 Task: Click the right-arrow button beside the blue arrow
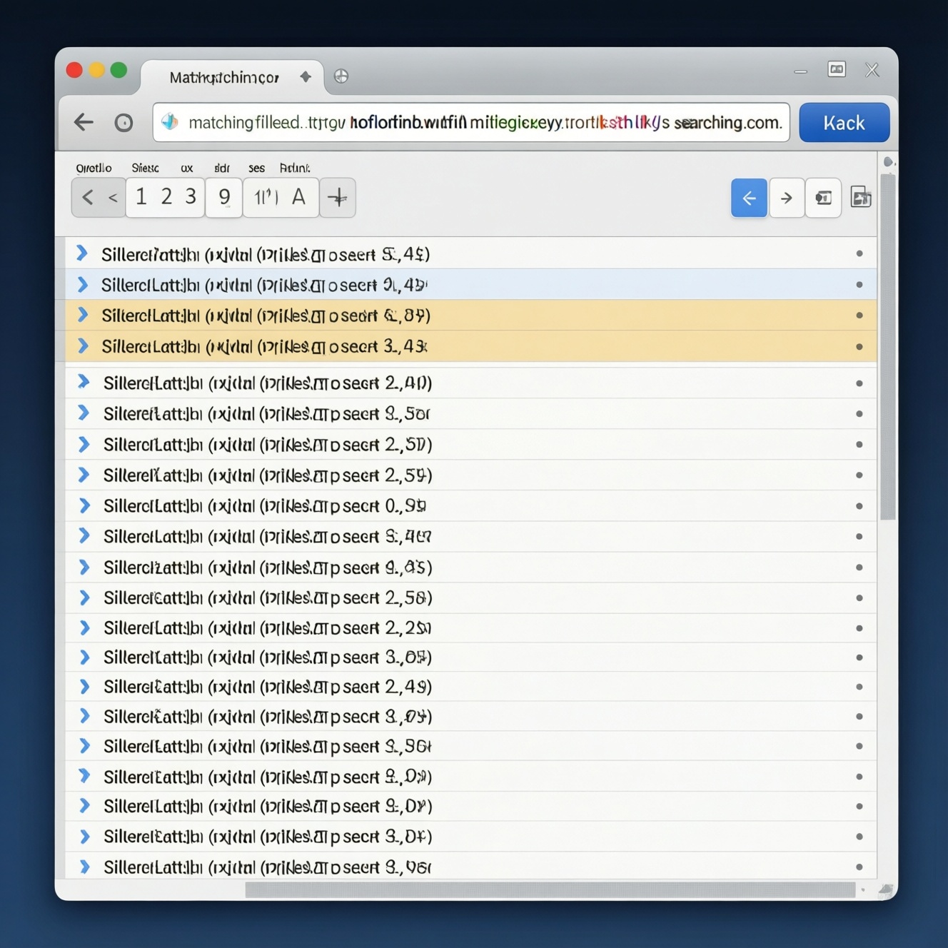click(787, 198)
